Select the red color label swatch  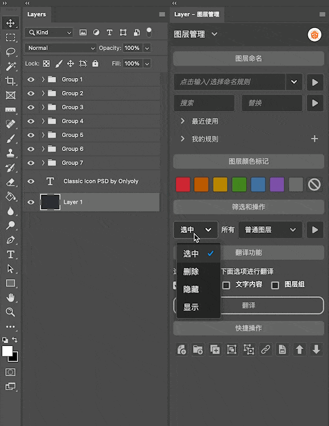183,185
